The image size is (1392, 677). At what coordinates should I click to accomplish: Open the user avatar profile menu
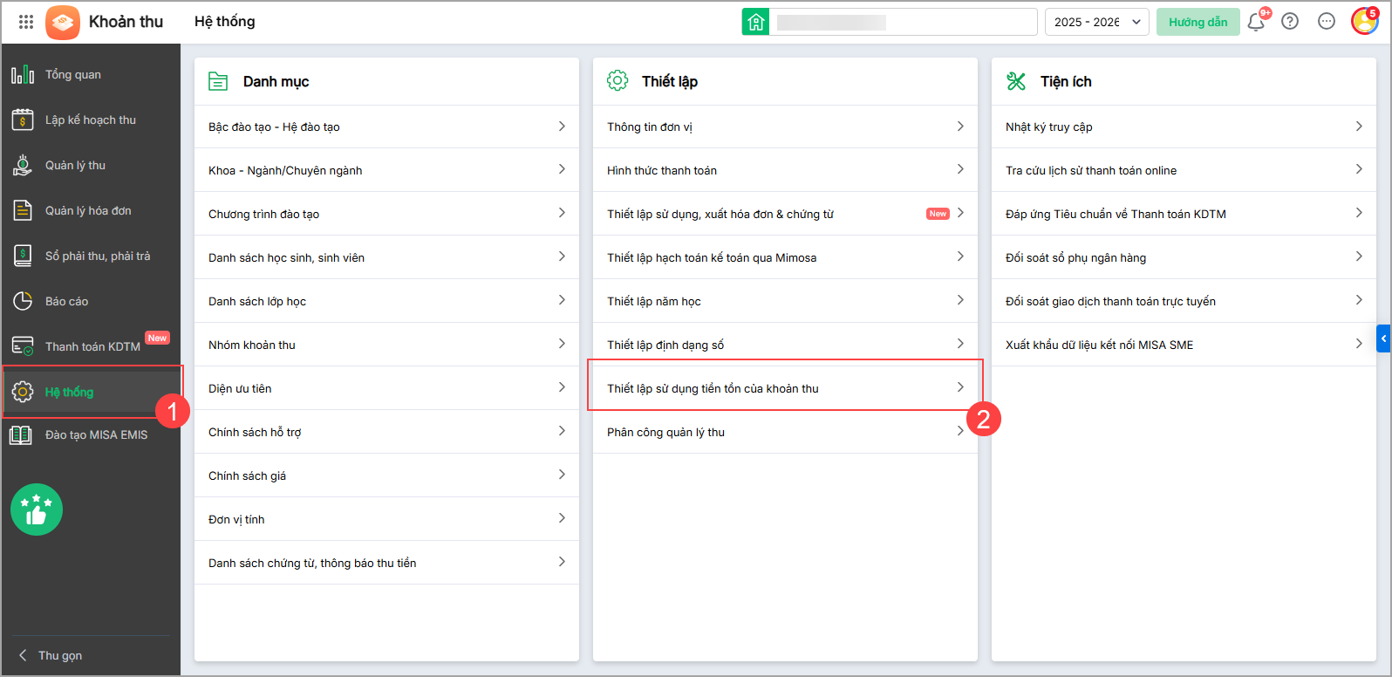(1363, 22)
